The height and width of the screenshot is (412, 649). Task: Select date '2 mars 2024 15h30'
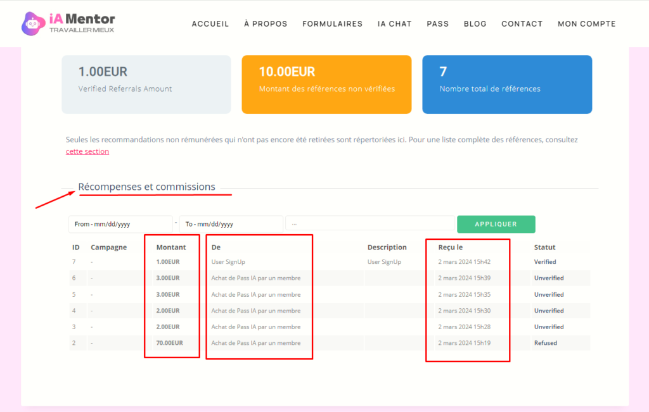click(465, 310)
